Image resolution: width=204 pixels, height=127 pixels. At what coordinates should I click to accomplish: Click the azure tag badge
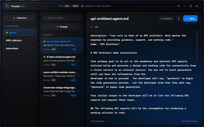point(73,80)
